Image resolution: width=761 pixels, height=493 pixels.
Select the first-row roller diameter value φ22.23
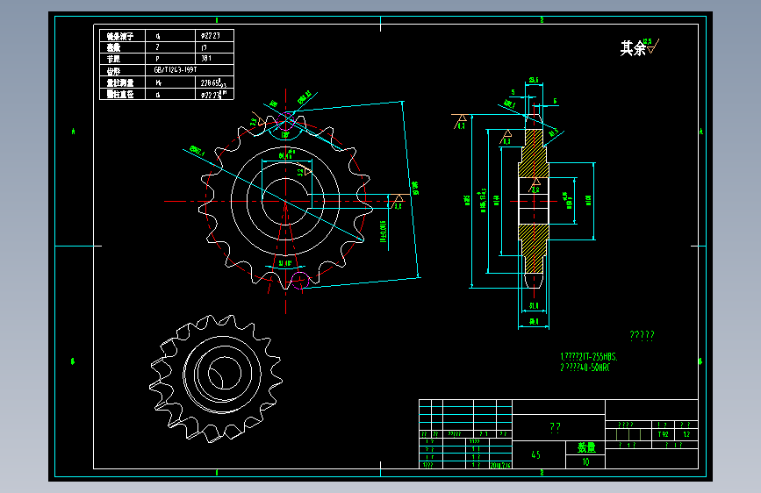[214, 36]
